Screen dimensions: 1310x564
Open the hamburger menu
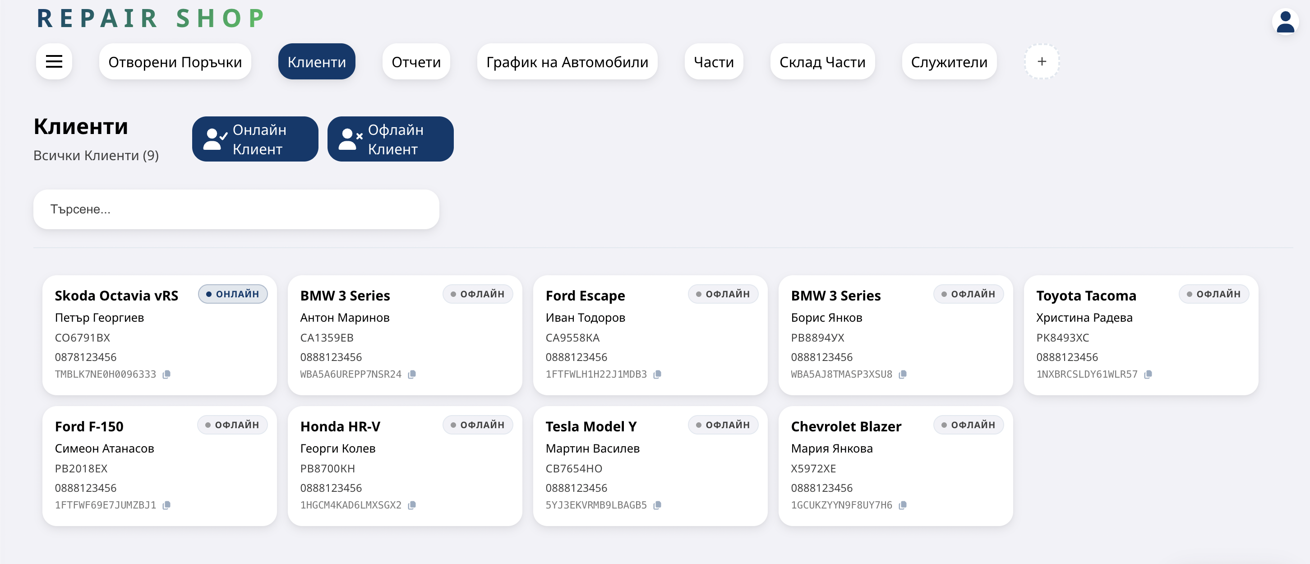coord(54,61)
